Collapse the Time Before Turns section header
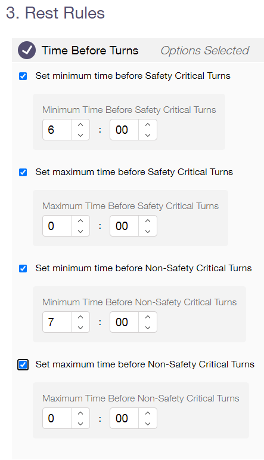 click(x=138, y=50)
